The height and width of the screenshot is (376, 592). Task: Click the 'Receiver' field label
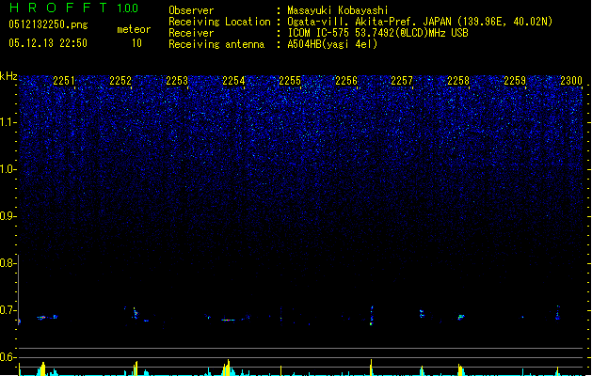pos(191,33)
